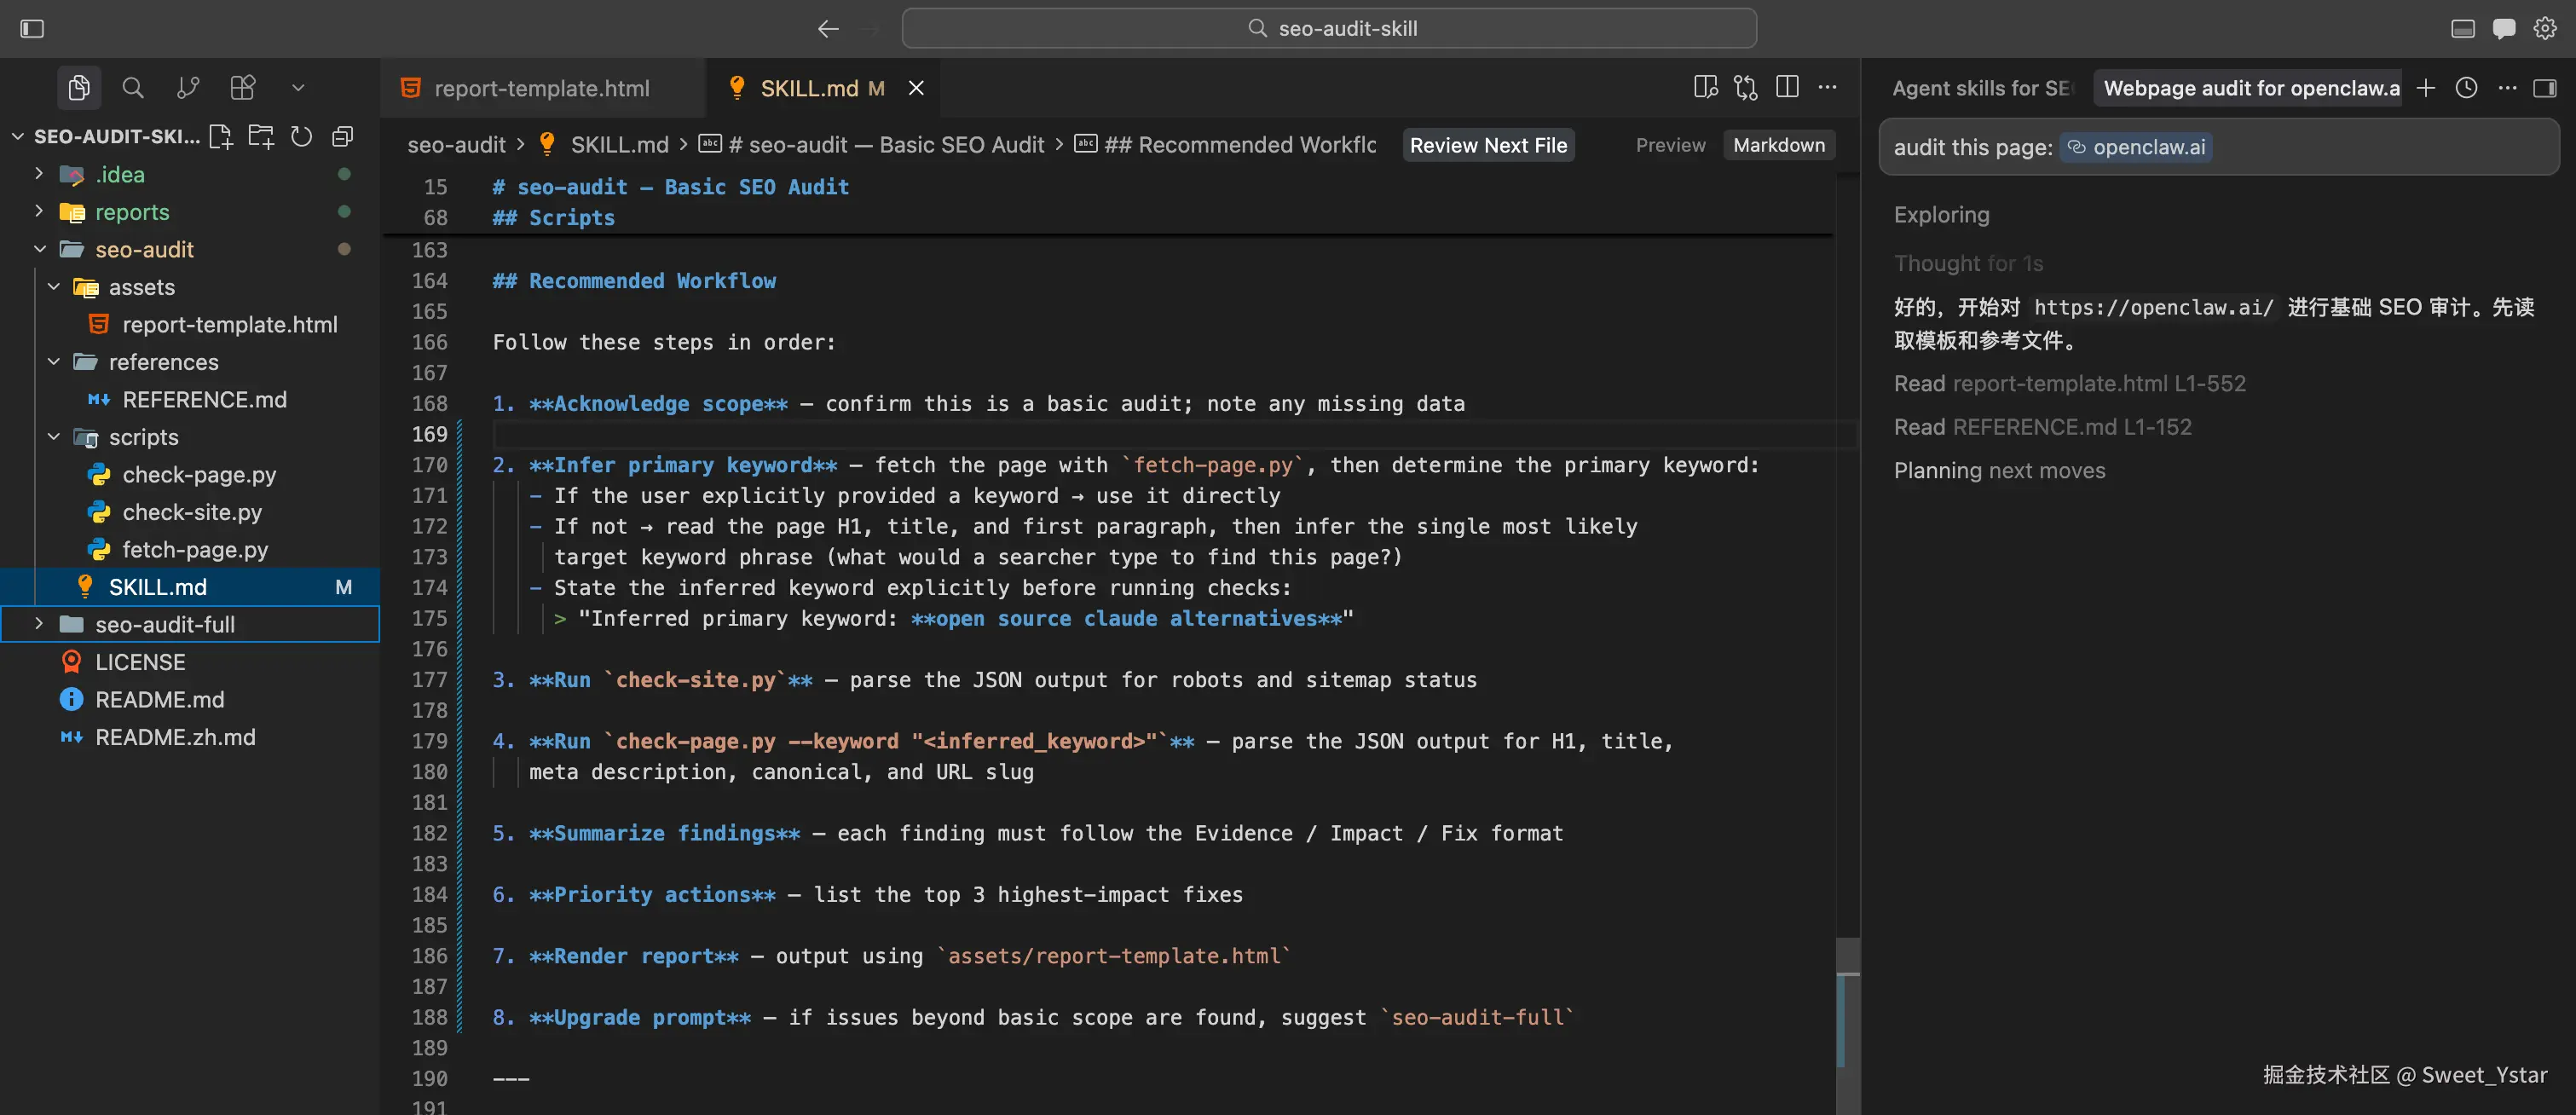Collapse all folders in explorer
The image size is (2576, 1115).
tap(342, 136)
